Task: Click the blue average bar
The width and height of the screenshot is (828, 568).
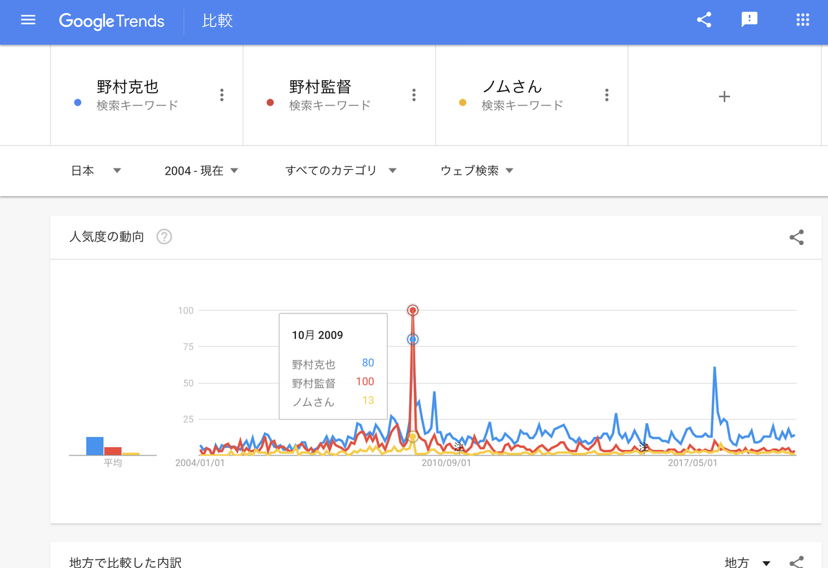Action: 95,446
